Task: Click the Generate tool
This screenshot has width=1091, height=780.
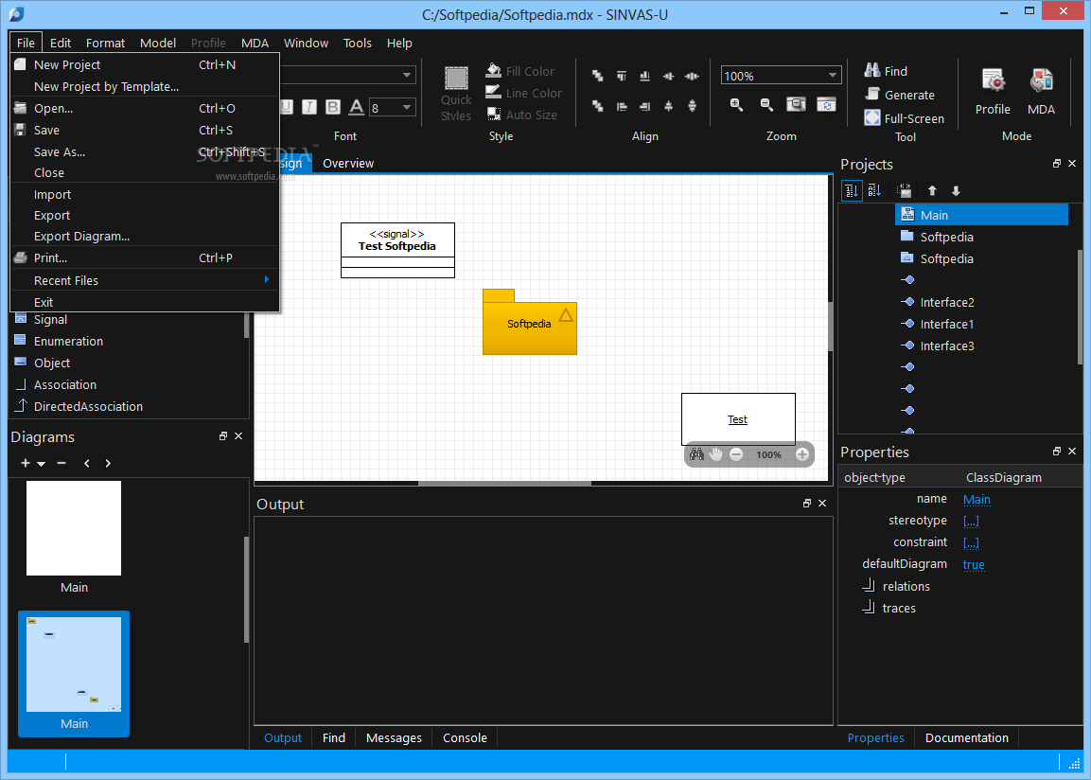Action: pos(900,94)
